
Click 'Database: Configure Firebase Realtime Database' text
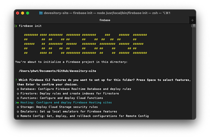76,89
